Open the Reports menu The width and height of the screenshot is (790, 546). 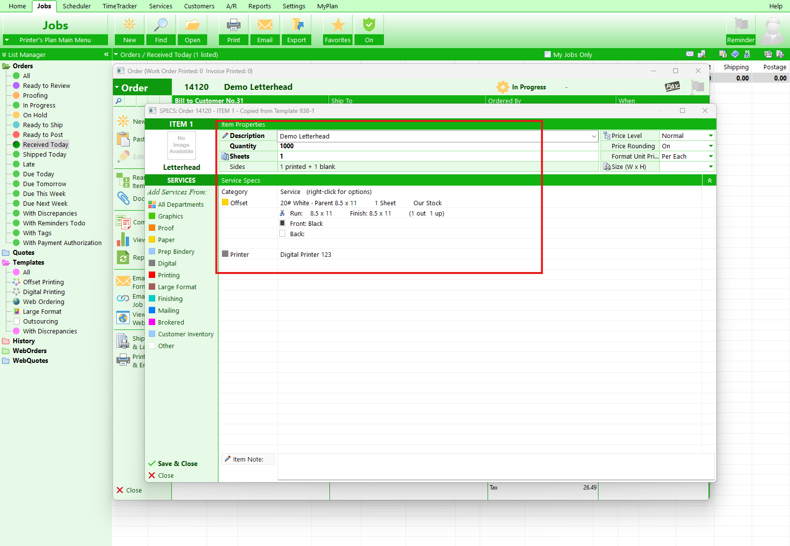(259, 6)
